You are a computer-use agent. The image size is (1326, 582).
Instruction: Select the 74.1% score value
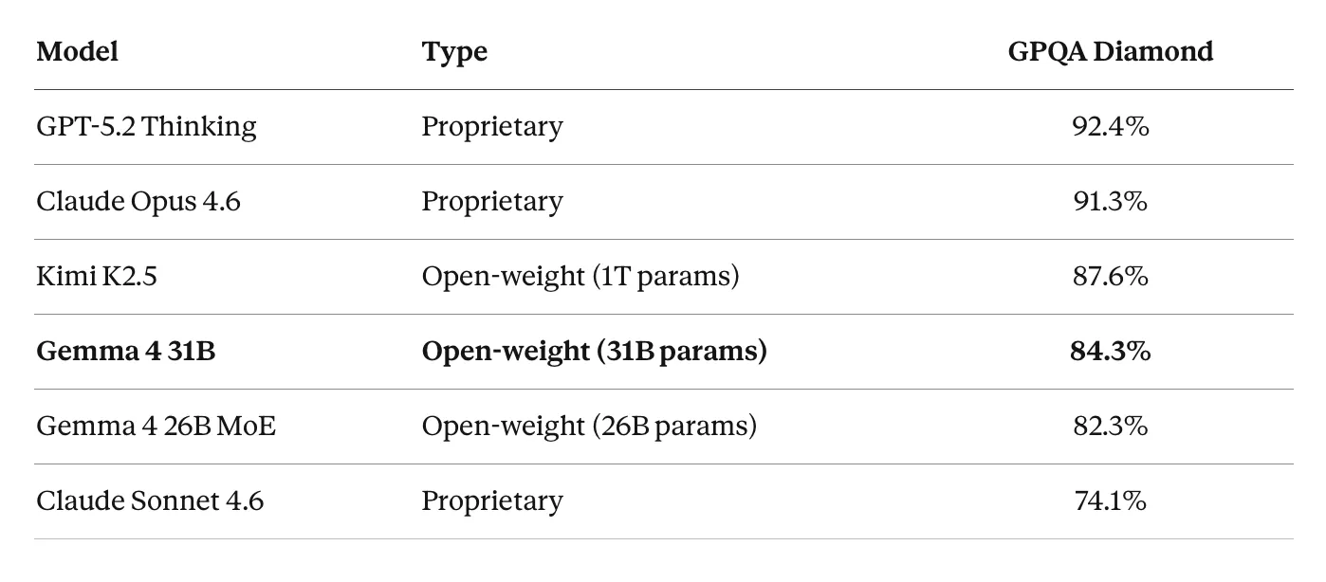pos(1110,500)
